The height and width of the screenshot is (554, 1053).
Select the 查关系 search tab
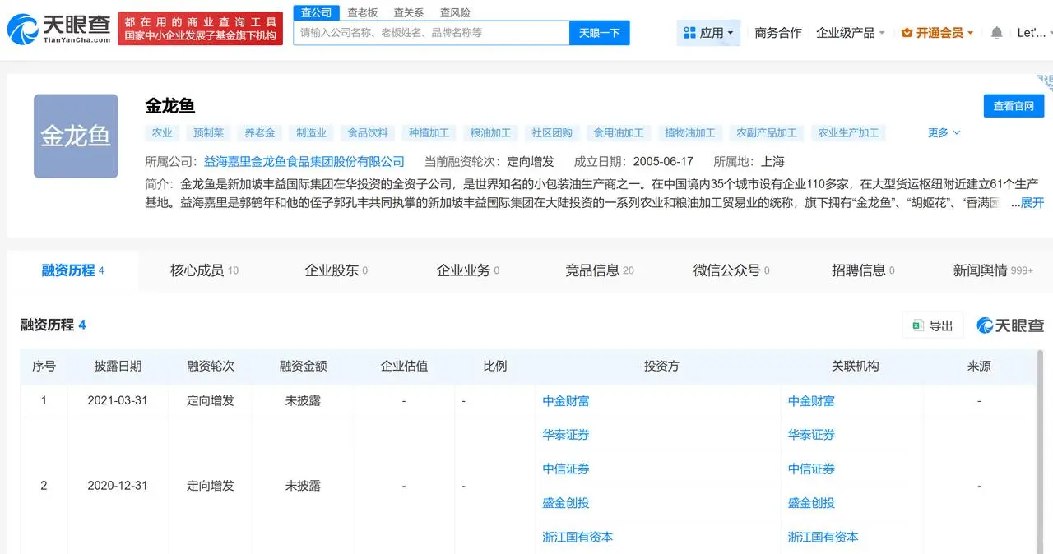(409, 12)
